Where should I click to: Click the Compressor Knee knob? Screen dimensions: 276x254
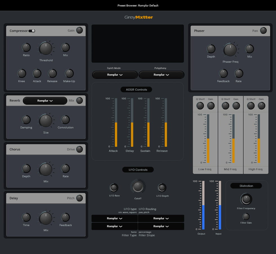coord(22,73)
